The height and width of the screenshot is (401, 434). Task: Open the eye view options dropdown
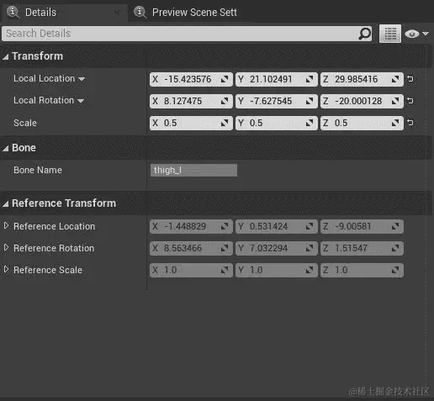(x=416, y=34)
